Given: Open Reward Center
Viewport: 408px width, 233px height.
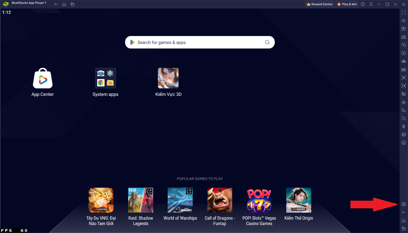Looking at the screenshot, I should point(320,4).
